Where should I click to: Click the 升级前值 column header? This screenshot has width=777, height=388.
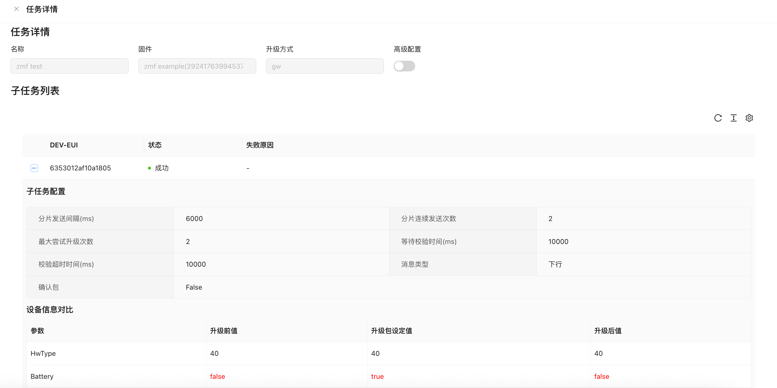click(x=224, y=331)
